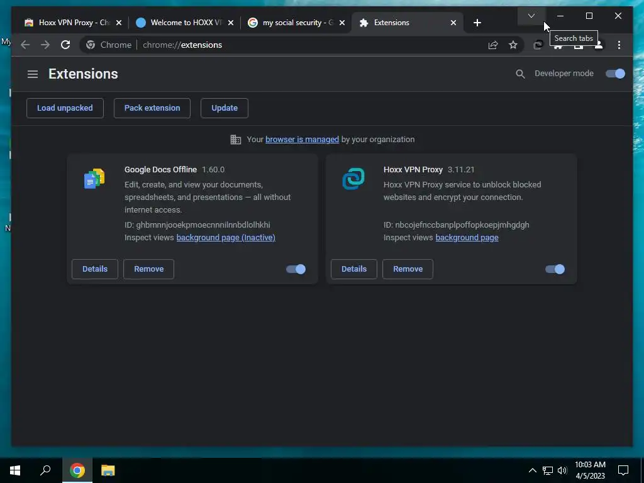Click the Update button
Image resolution: width=644 pixels, height=483 pixels.
click(x=225, y=108)
